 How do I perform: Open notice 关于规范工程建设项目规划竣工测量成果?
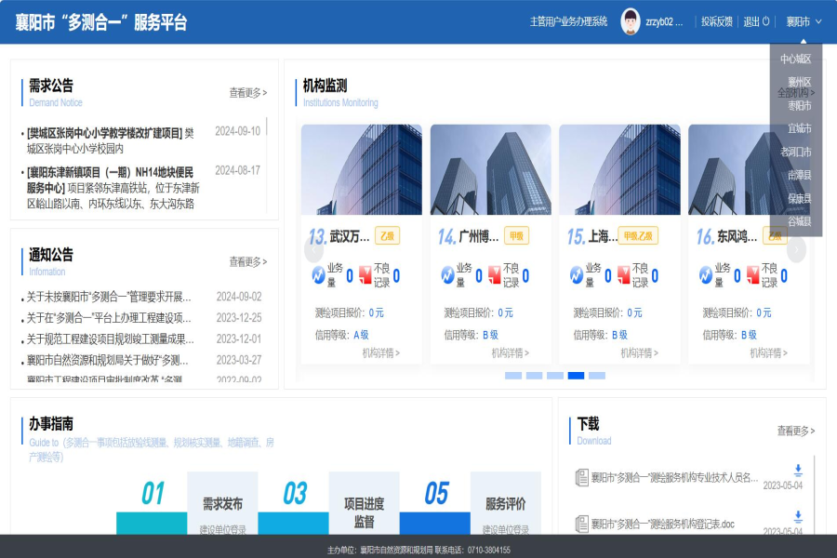coord(111,339)
